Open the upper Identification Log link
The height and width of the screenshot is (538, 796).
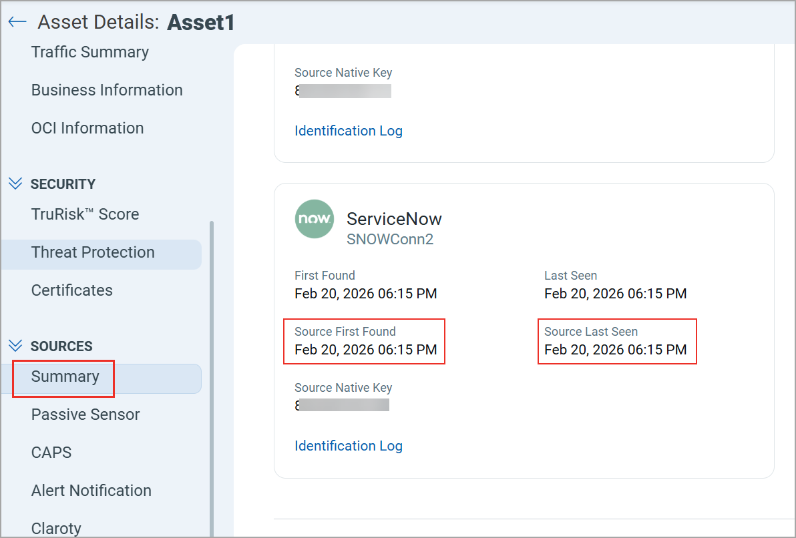(x=349, y=131)
